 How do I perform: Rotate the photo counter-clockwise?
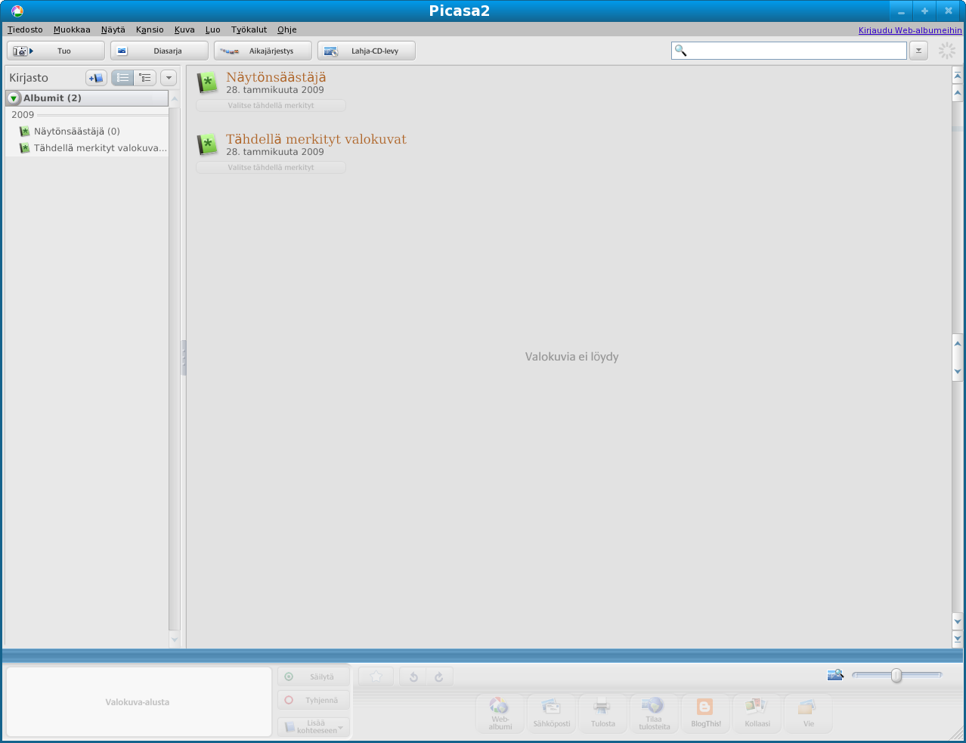tap(413, 676)
